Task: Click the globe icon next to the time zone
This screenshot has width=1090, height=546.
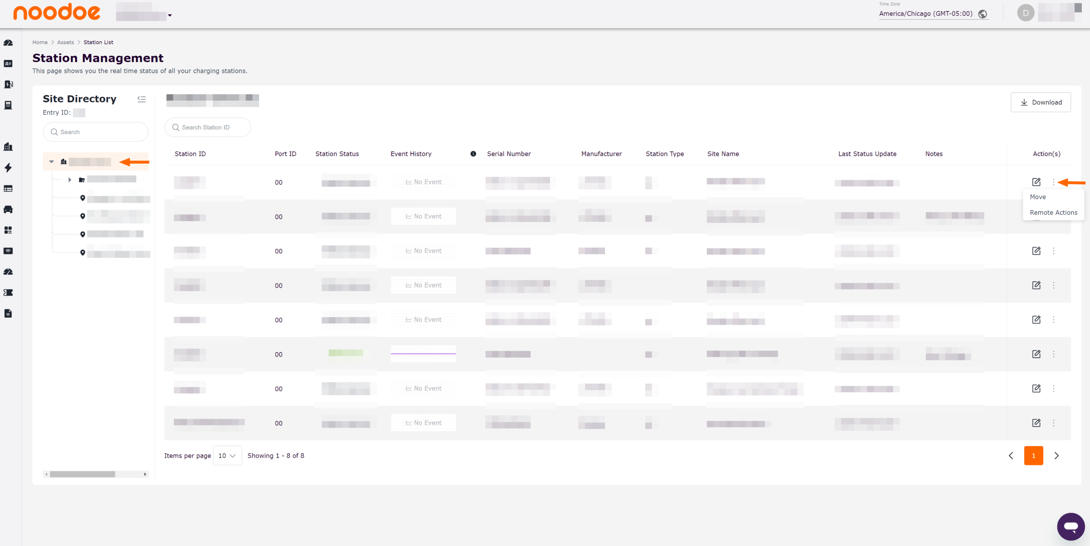Action: point(982,14)
